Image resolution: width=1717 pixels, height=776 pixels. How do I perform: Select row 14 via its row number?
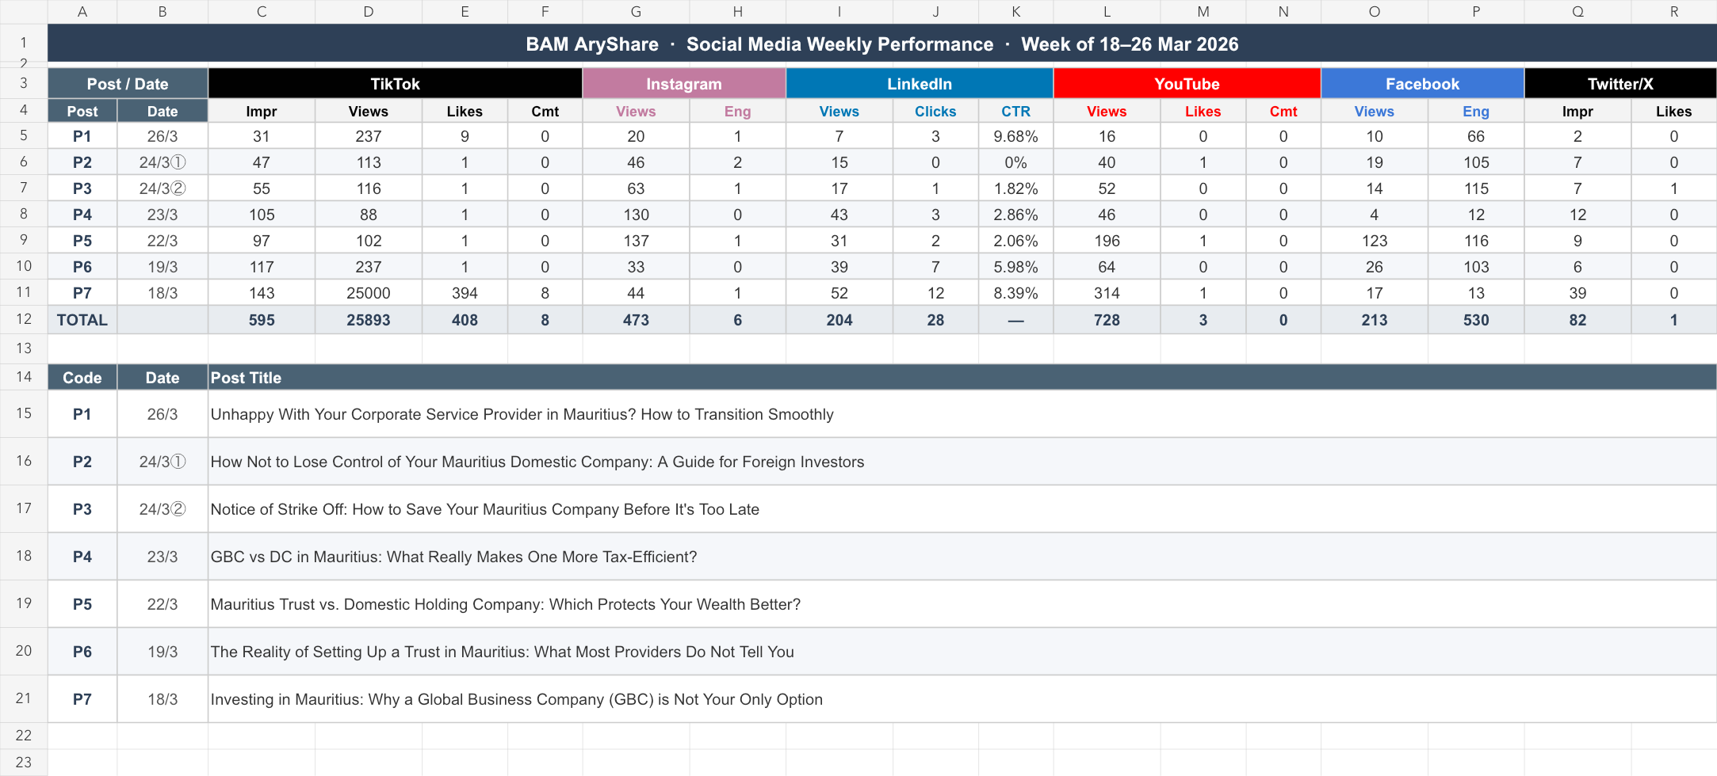(24, 378)
